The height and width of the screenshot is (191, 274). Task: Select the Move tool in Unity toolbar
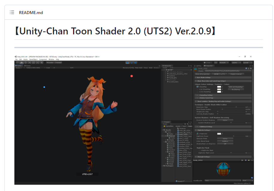22,62
